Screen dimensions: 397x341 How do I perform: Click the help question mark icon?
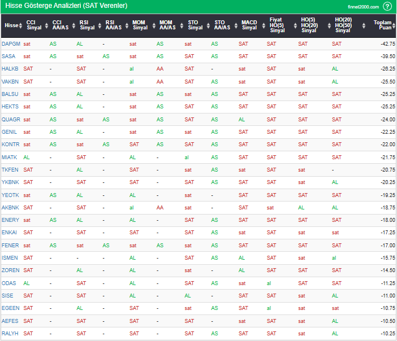[387, 6]
